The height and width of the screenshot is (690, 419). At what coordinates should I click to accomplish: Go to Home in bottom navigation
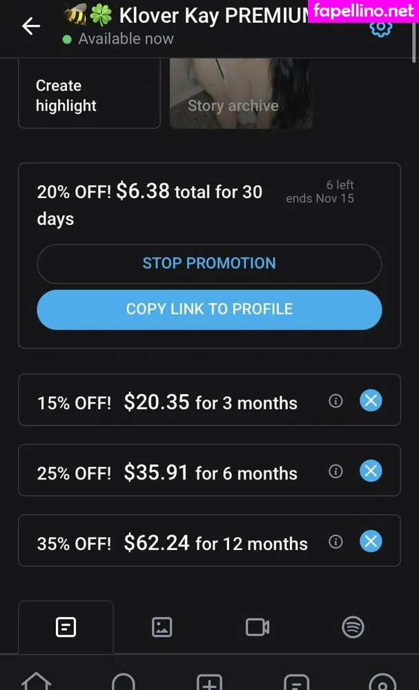(36, 682)
